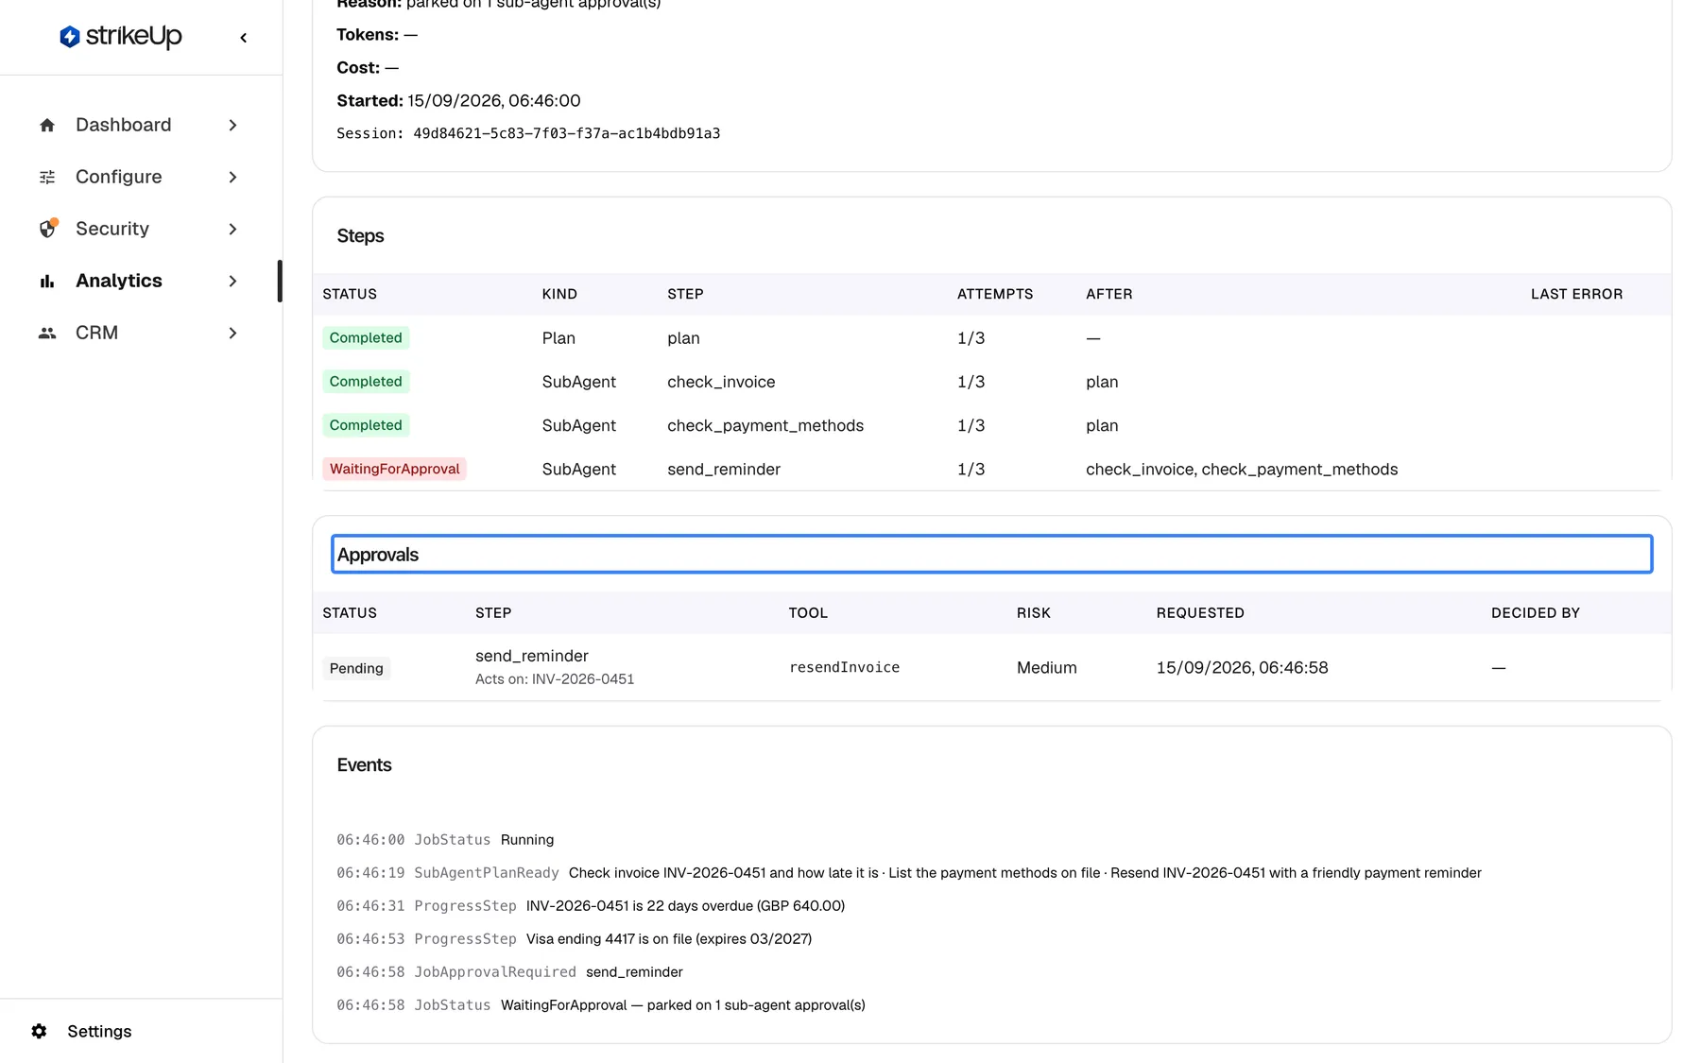Click the DECIDED BY column header
Screen dimensions: 1701x1063
[x=1535, y=612]
